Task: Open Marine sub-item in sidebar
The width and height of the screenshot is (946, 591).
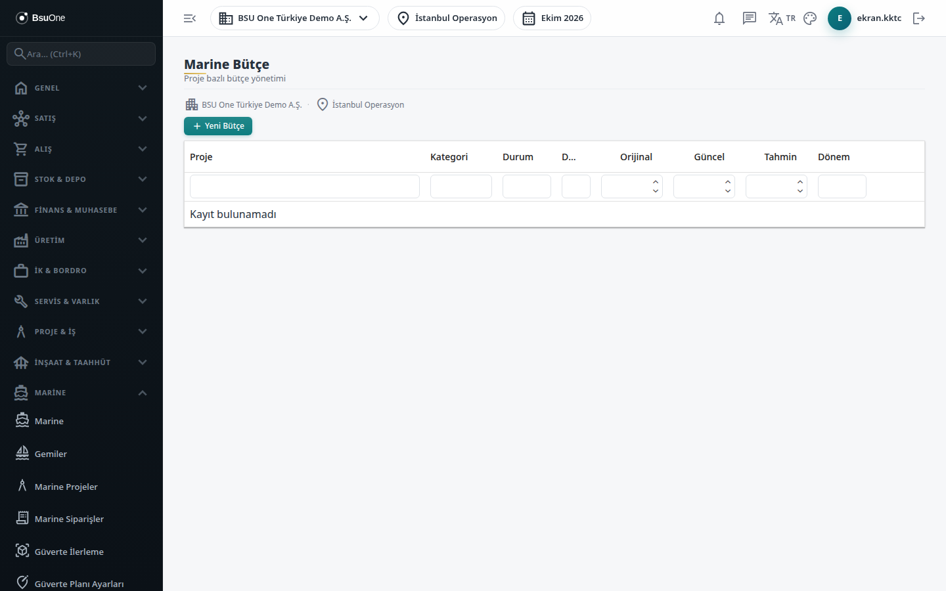Action: (81, 421)
